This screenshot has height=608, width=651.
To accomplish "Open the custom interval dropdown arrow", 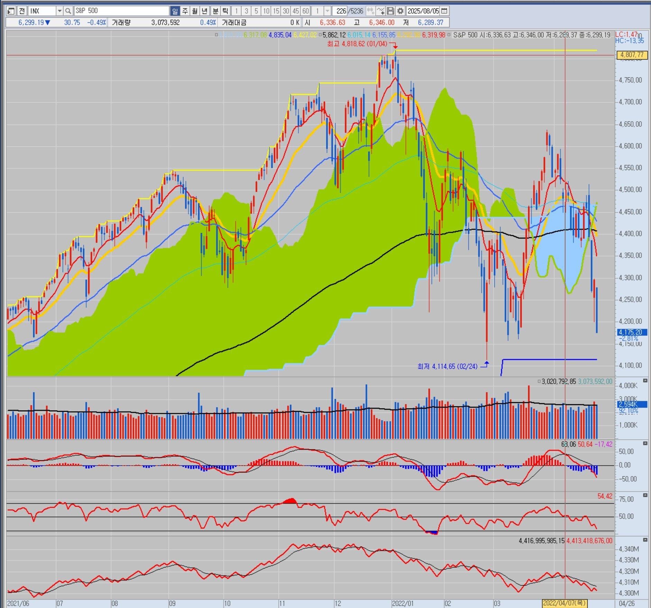I will pyautogui.click(x=327, y=11).
